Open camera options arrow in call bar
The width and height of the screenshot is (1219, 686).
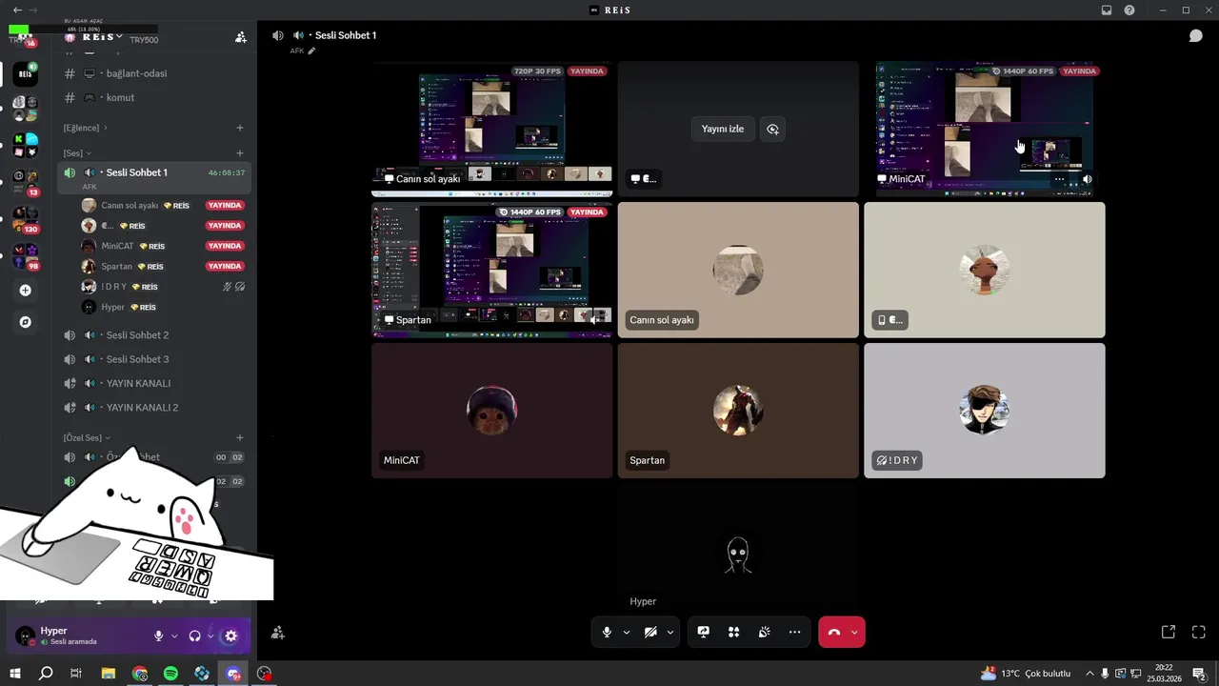coord(670,632)
